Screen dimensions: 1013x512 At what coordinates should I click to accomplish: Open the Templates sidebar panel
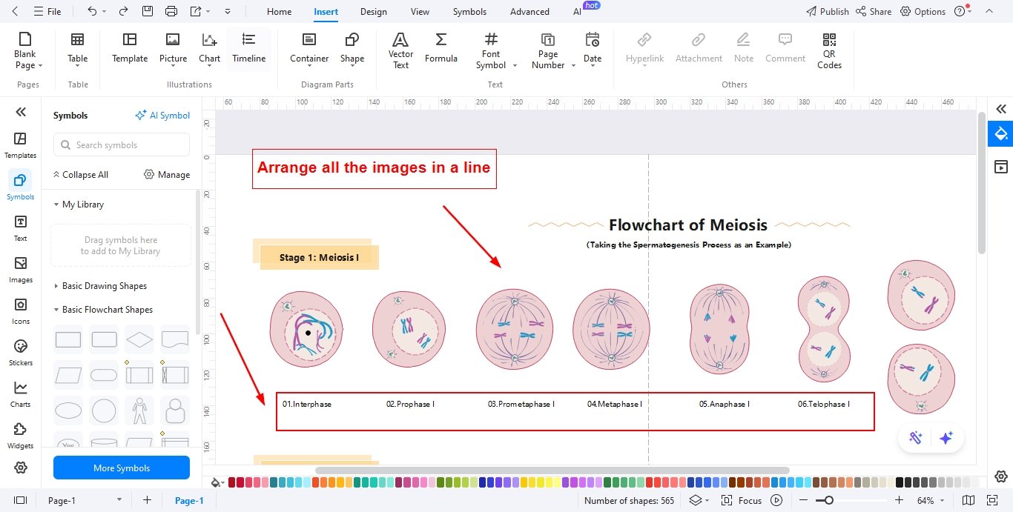point(21,145)
